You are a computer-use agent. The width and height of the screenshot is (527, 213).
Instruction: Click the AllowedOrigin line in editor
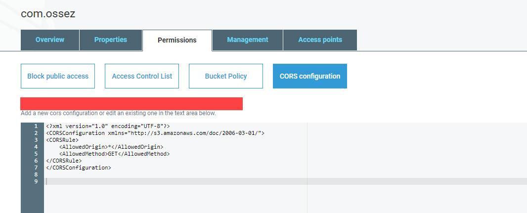click(x=111, y=147)
